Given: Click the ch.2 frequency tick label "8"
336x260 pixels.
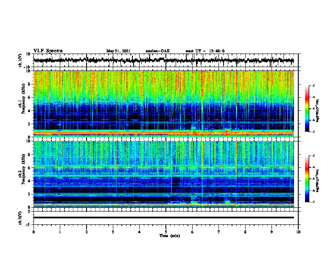Looking at the screenshot, I should click(x=29, y=155).
